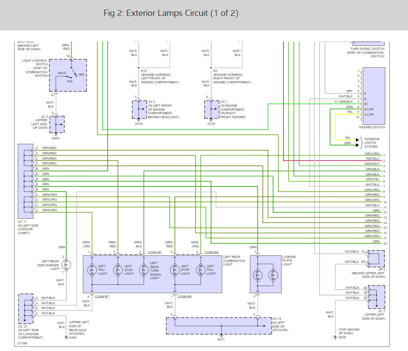Click the 'Upper Left Side of Rear Axle Housing' note
The width and height of the screenshot is (408, 351).
[79, 328]
